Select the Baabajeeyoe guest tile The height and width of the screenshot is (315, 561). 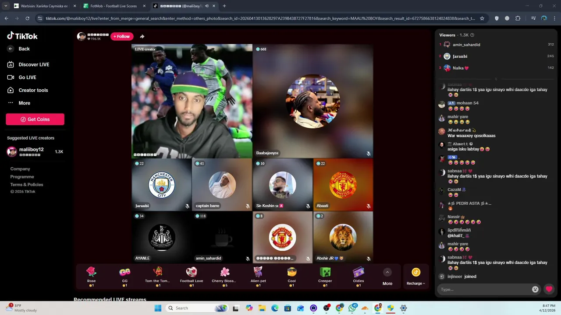click(x=313, y=101)
